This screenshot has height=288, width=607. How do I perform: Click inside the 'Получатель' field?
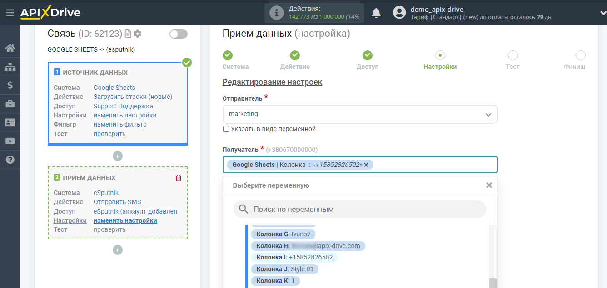(x=360, y=165)
